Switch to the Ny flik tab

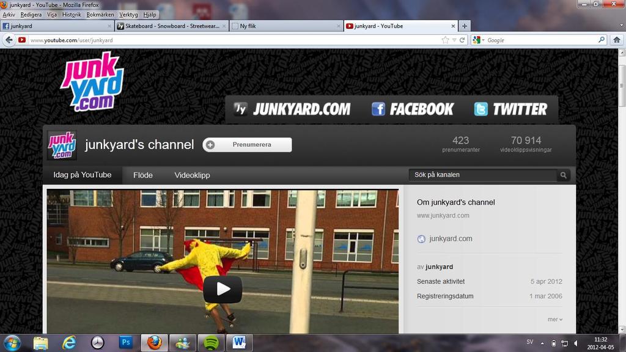(286, 26)
